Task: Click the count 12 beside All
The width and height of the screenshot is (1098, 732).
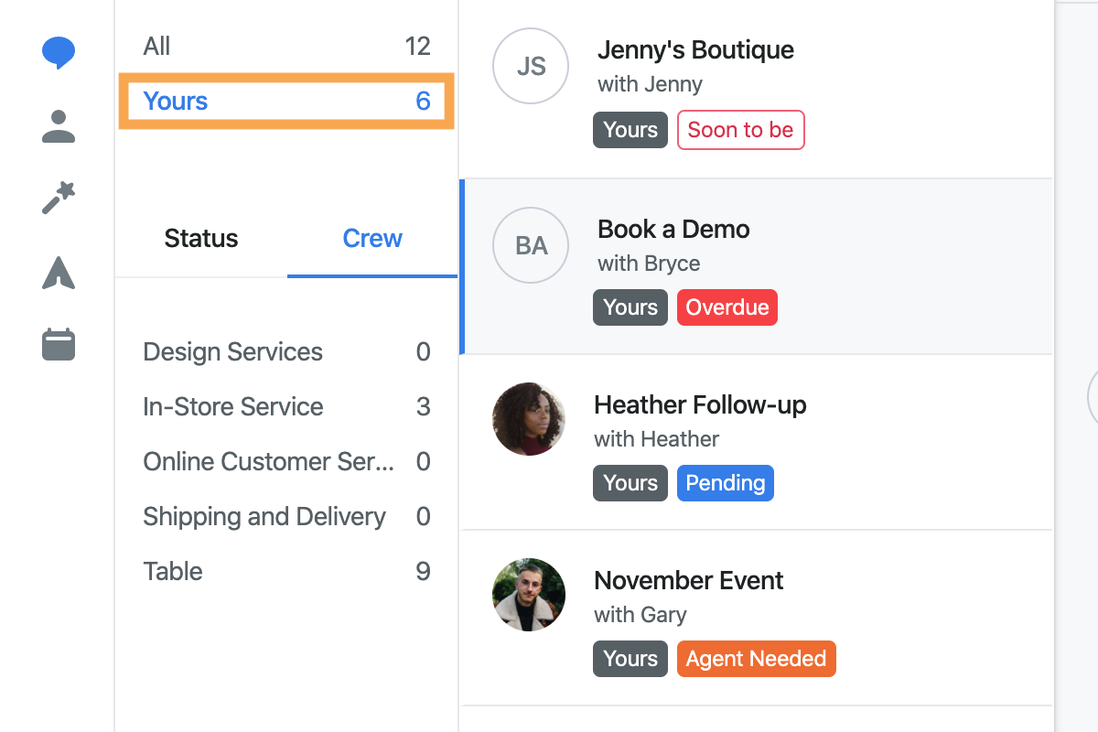Action: coord(417,47)
